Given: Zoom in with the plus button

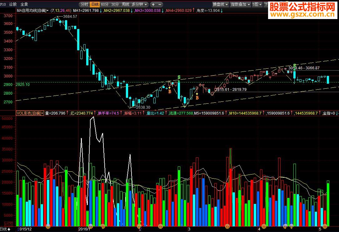Looking at the screenshot, I should 153,4.
